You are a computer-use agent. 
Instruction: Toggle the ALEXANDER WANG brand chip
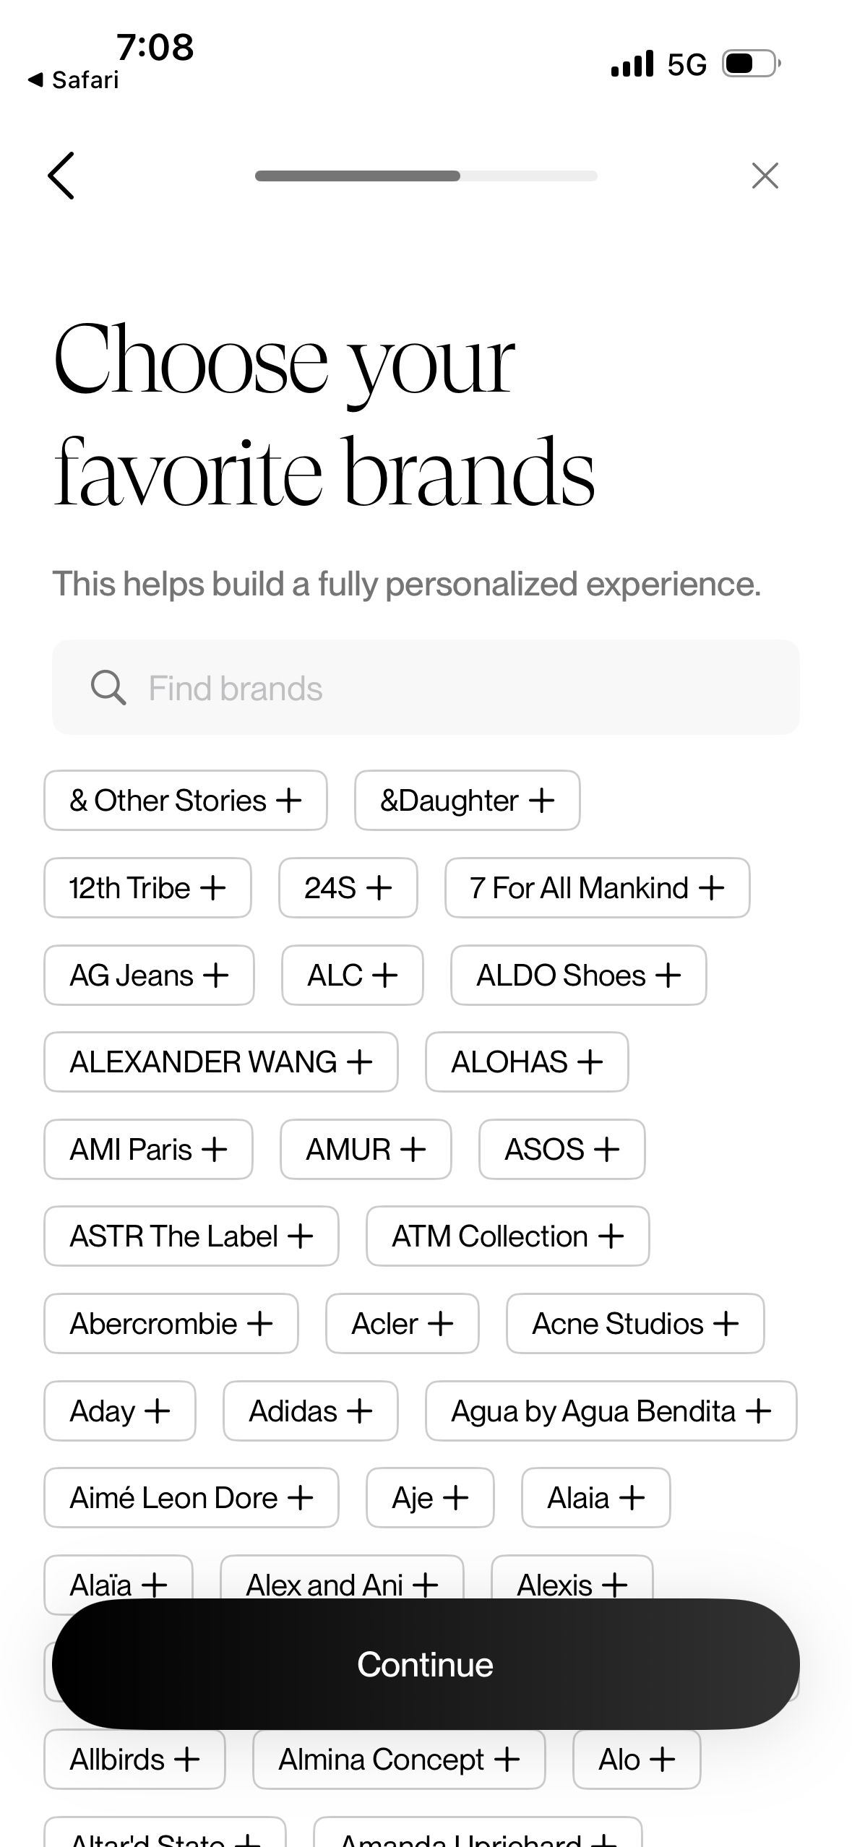coord(221,1062)
